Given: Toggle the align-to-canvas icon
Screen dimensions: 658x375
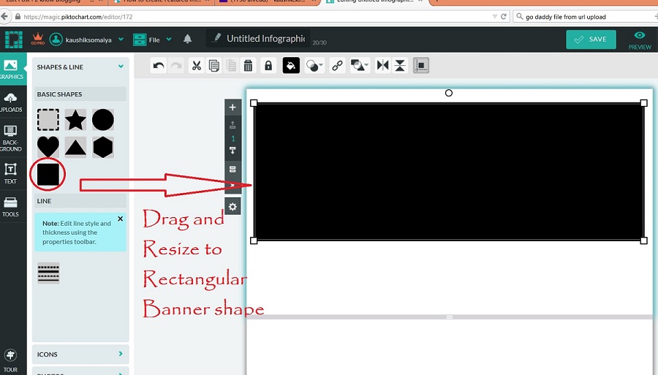Looking at the screenshot, I should 421,66.
